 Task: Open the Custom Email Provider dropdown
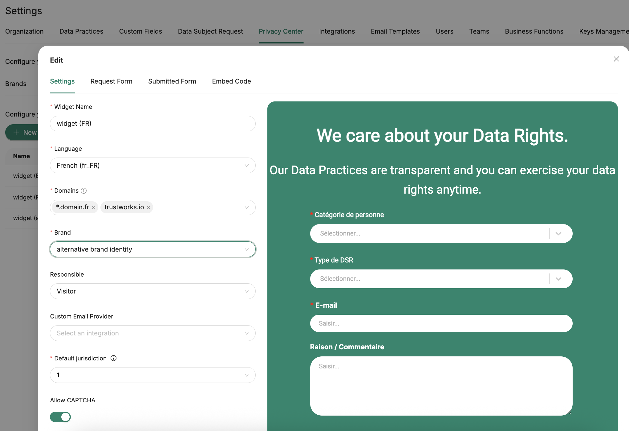pyautogui.click(x=152, y=333)
